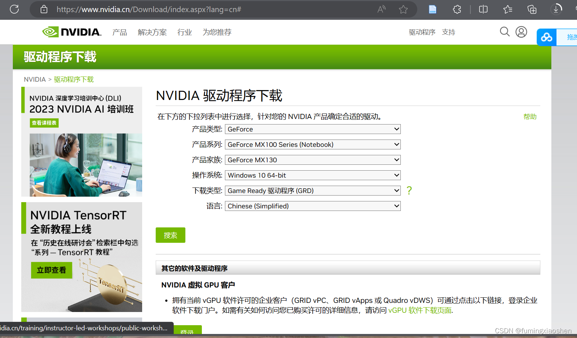The width and height of the screenshot is (577, 338).
Task: Open 驱动程序 header link
Action: pyautogui.click(x=422, y=32)
